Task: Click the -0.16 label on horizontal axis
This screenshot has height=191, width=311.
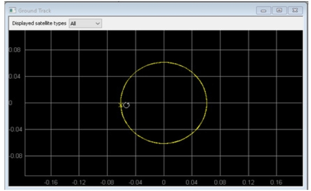Action: tap(51, 182)
